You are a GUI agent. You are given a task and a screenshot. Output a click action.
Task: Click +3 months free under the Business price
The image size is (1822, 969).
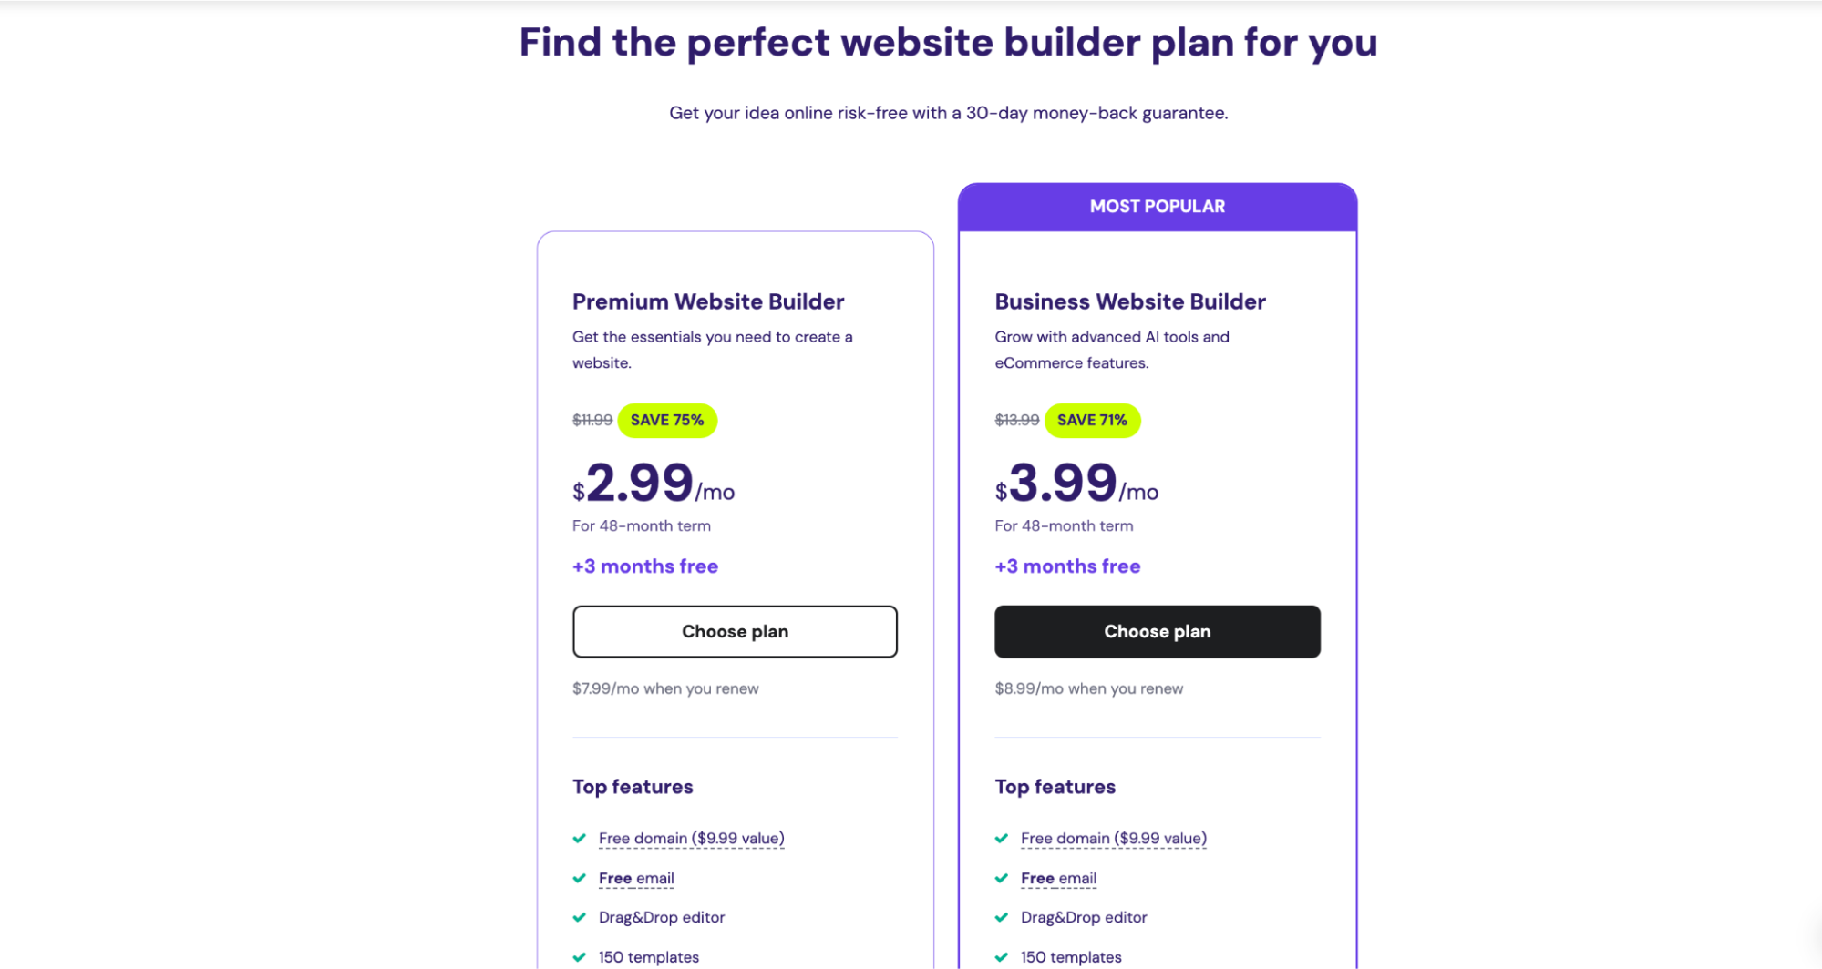[x=1066, y=566]
